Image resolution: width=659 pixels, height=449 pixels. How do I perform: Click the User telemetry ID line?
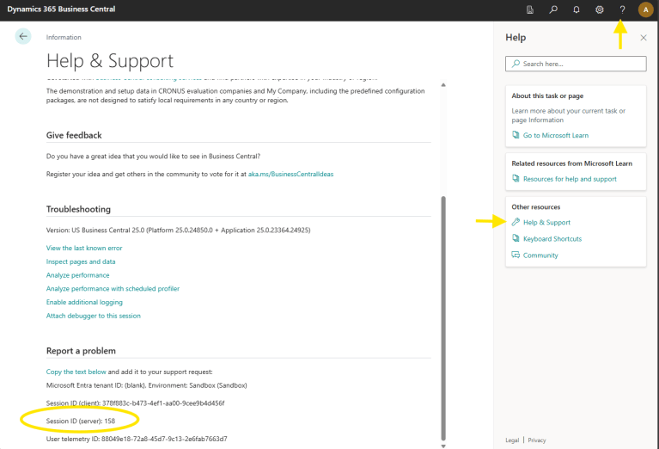pos(137,439)
